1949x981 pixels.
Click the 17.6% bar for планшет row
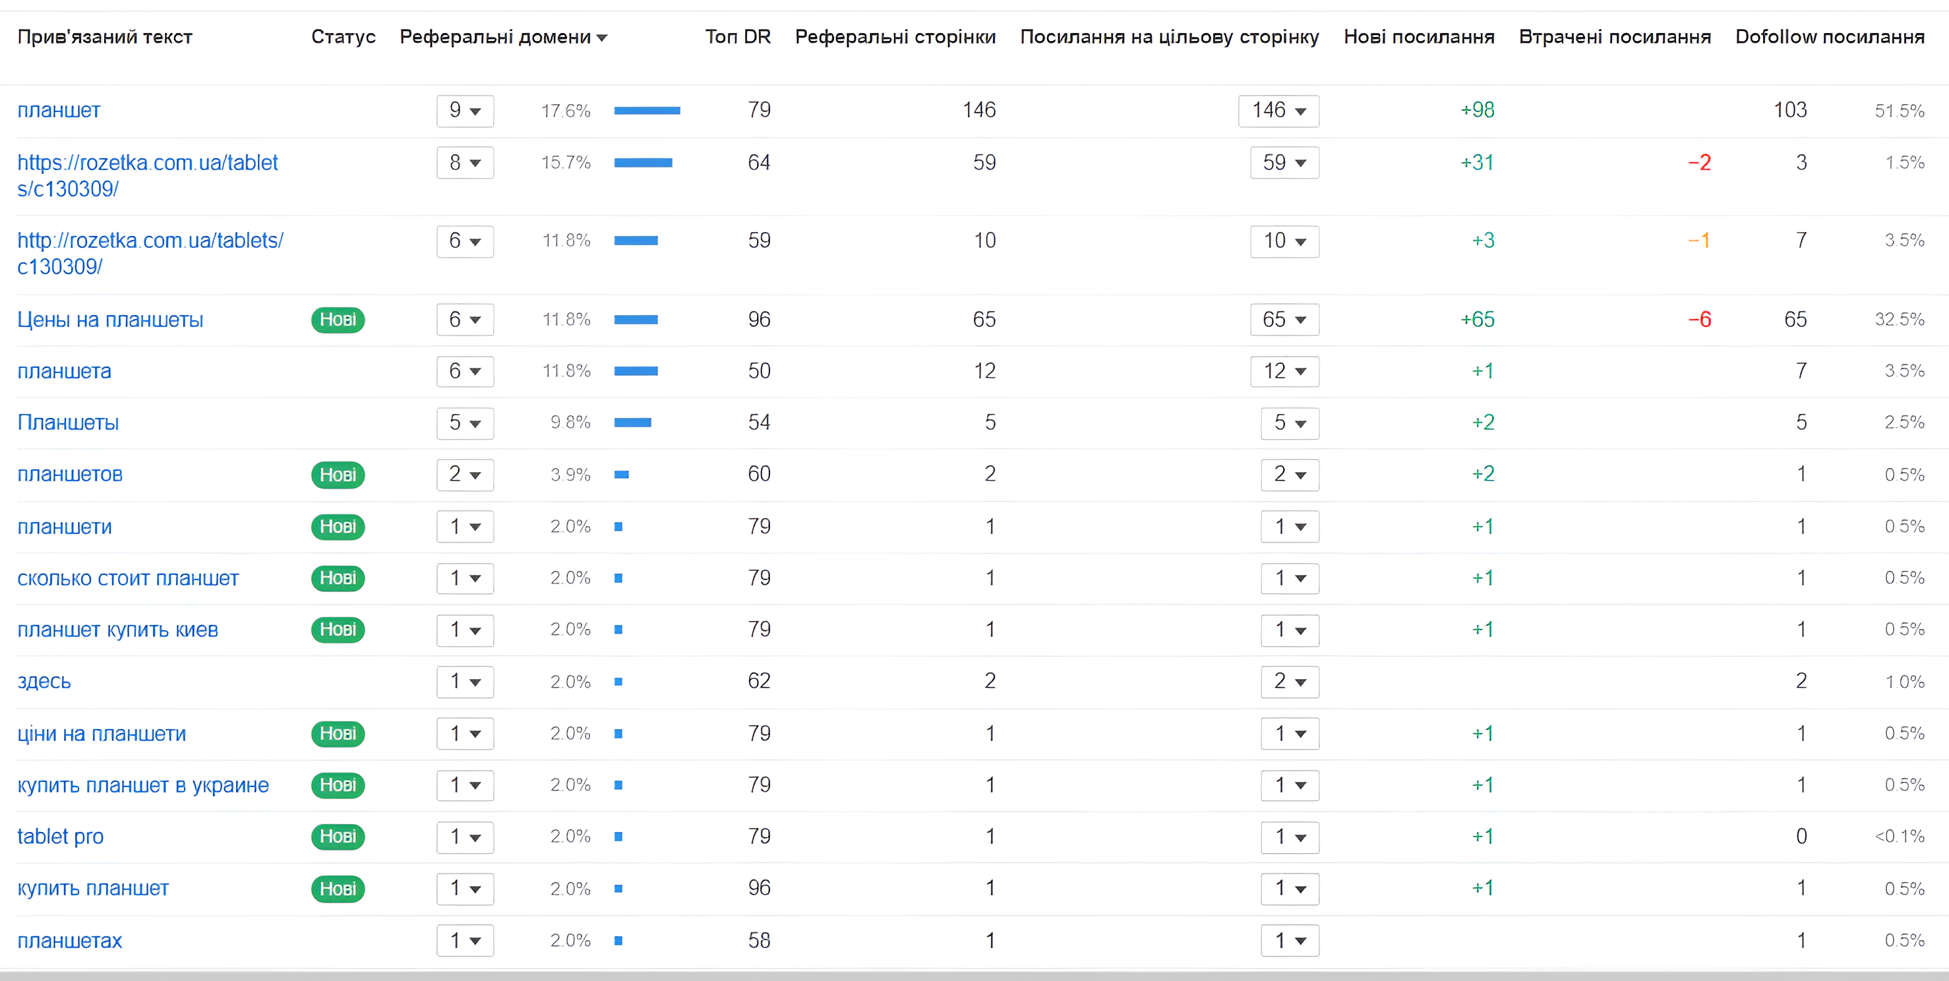click(x=647, y=111)
